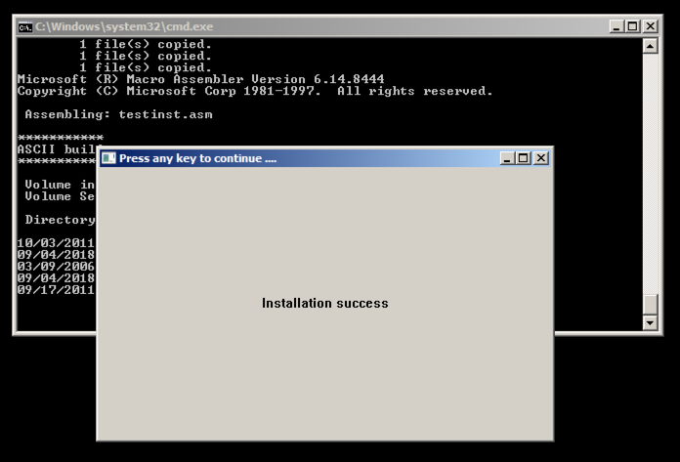Click the 'ASCII buil' line in cmd
The width and height of the screenshot is (680, 462).
tap(57, 149)
